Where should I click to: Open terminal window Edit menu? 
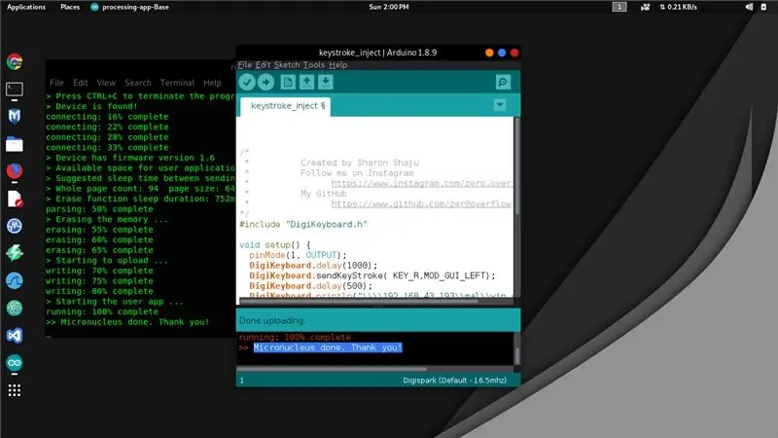pos(81,83)
